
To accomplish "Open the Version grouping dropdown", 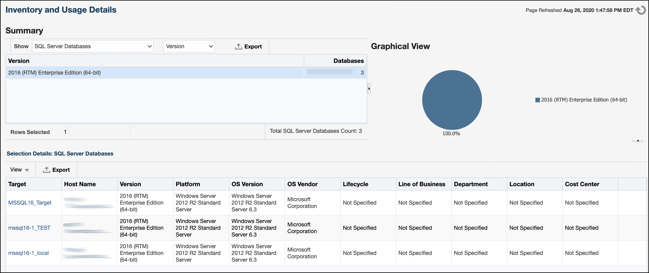I will coord(189,46).
